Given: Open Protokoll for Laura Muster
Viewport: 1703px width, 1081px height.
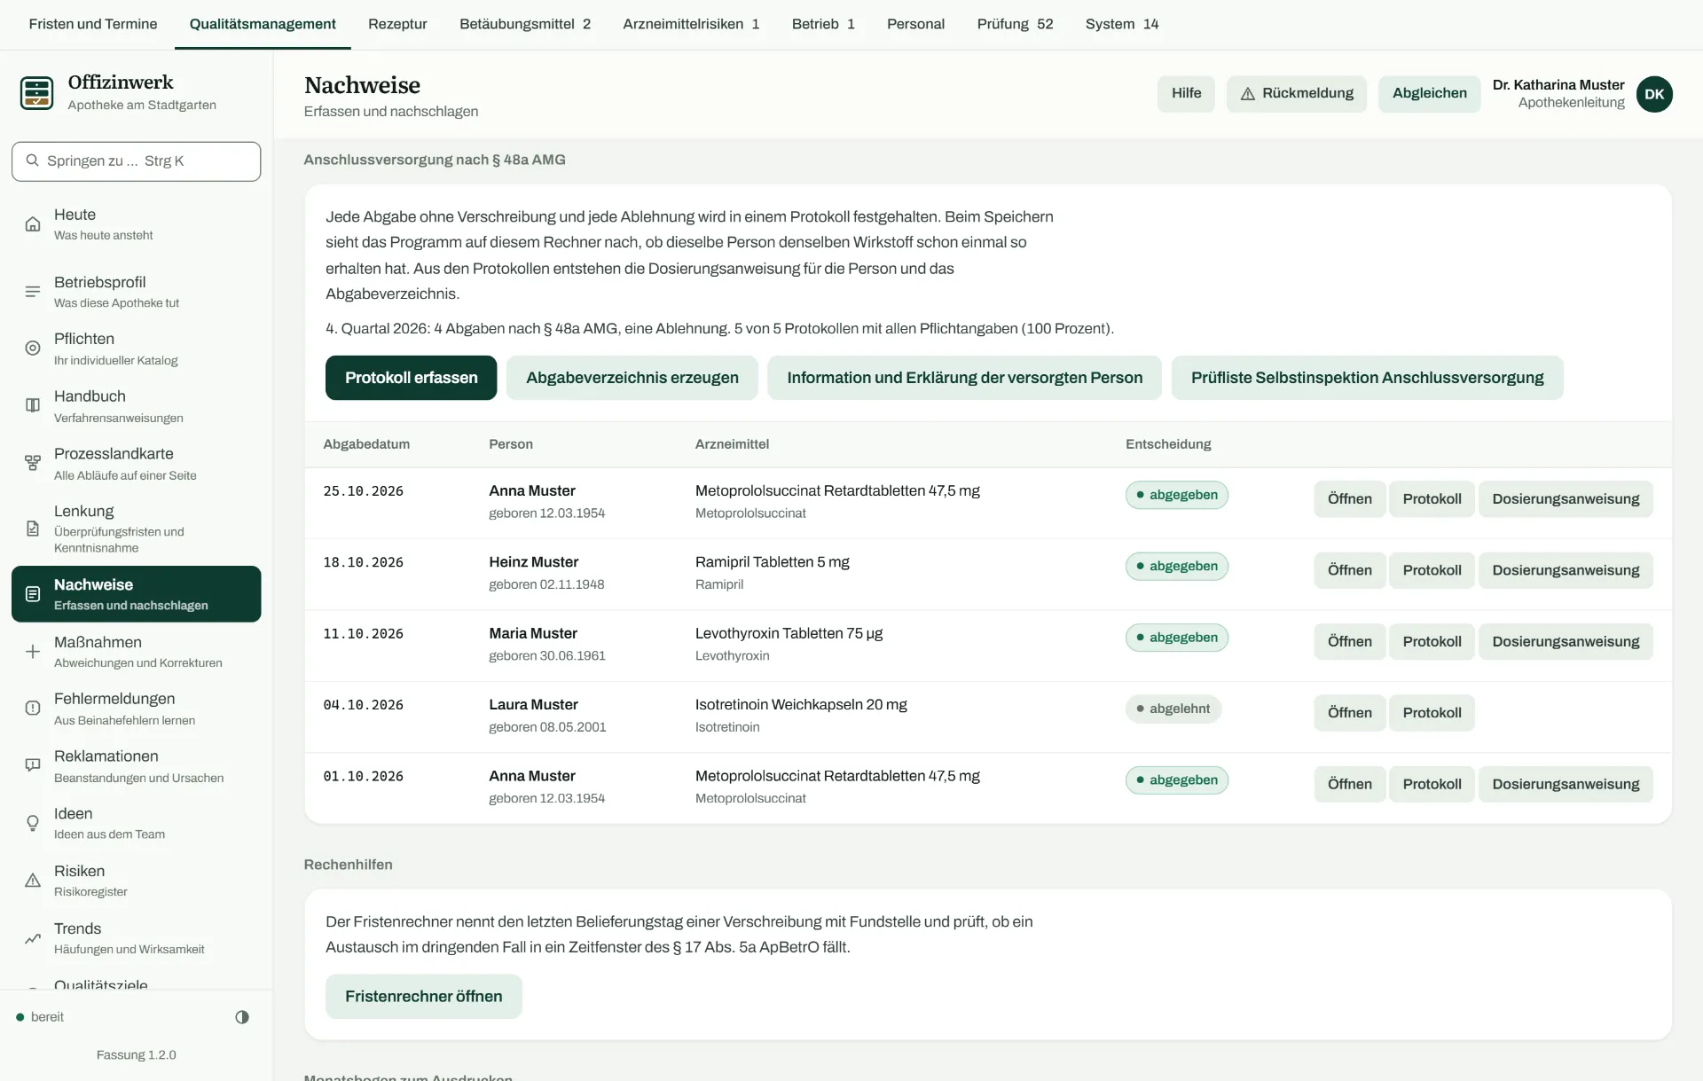Looking at the screenshot, I should tap(1432, 713).
